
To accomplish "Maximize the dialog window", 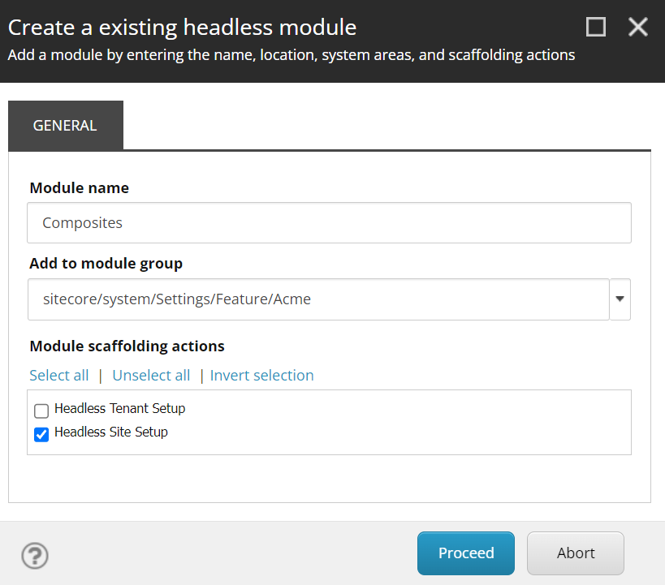I will [596, 28].
